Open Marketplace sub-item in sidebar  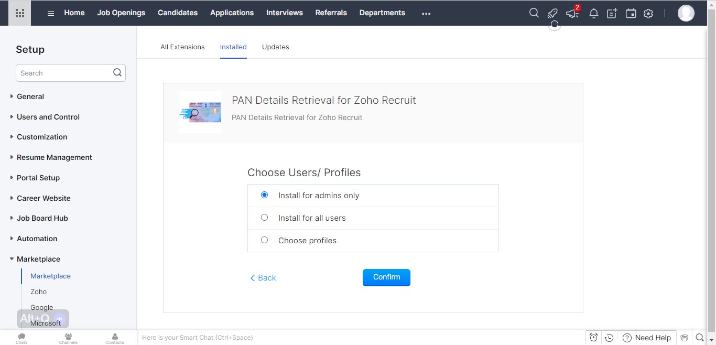click(x=50, y=276)
